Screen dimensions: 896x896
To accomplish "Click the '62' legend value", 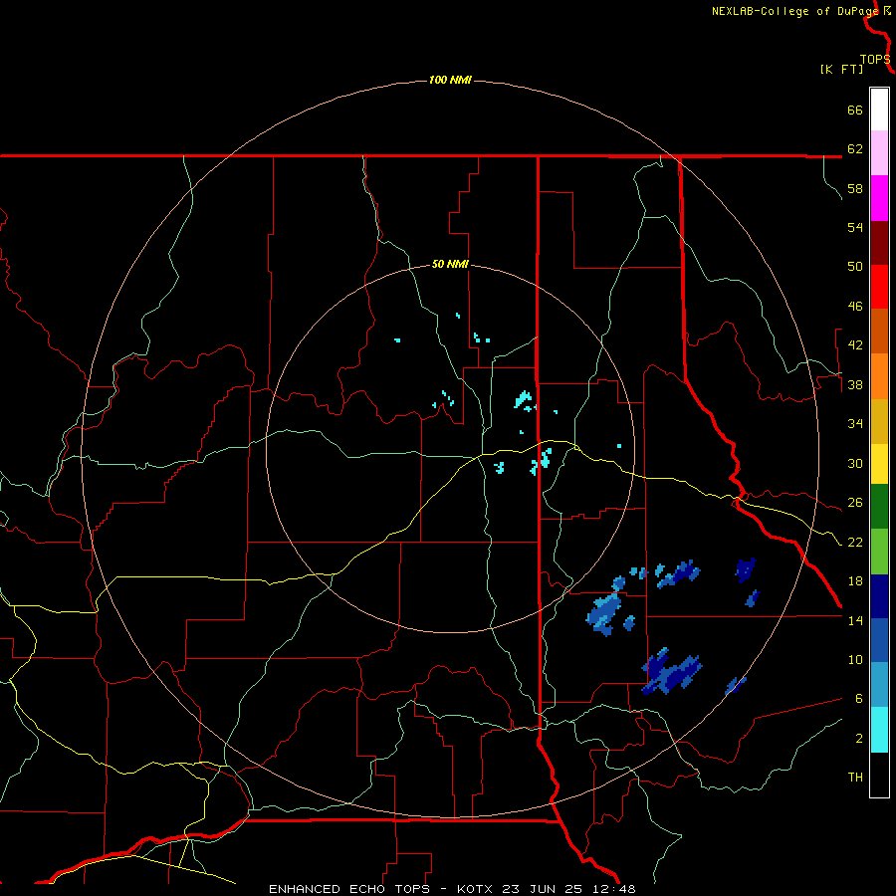I will coord(855,149).
